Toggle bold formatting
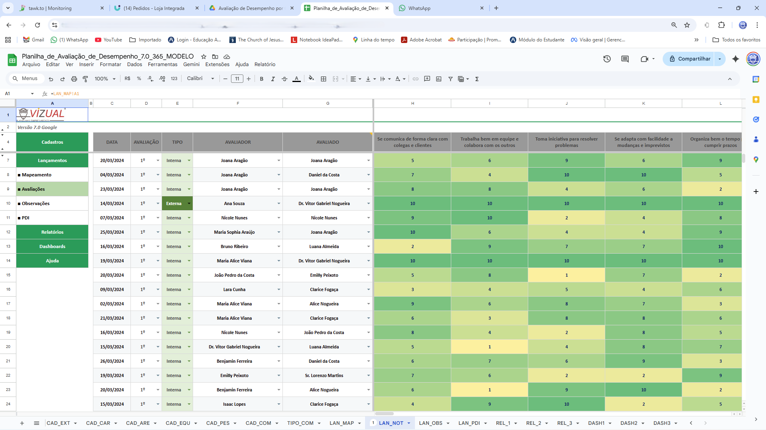The height and width of the screenshot is (430, 766). point(262,79)
